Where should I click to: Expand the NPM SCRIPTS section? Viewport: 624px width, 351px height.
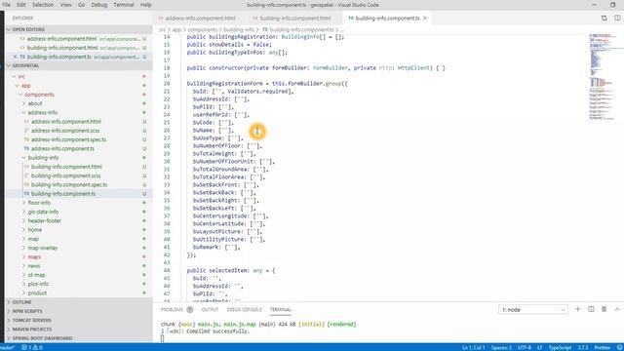[9, 311]
